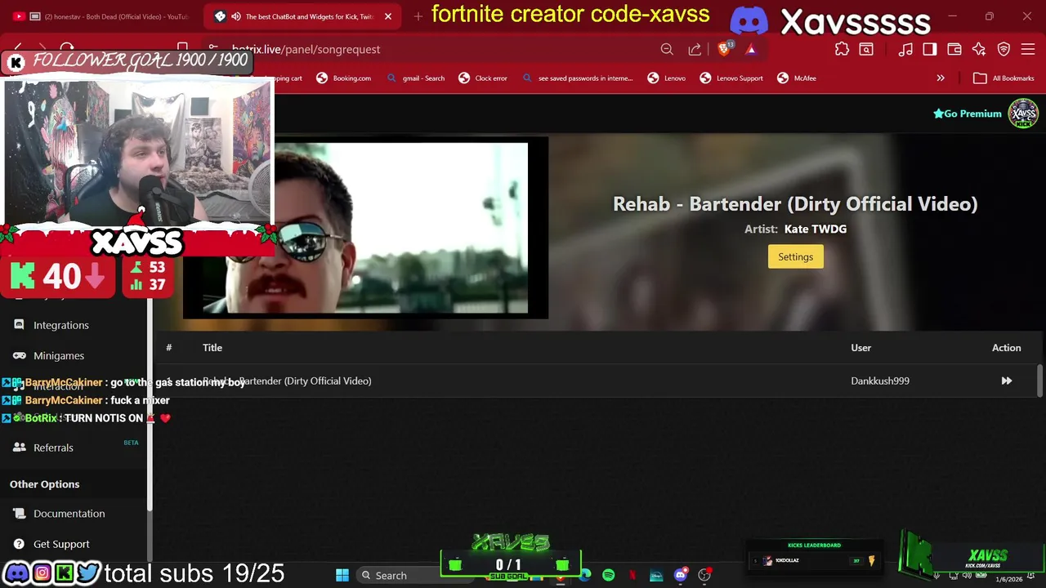This screenshot has width=1046, height=588.
Task: Open Windows Start menu
Action: [342, 575]
